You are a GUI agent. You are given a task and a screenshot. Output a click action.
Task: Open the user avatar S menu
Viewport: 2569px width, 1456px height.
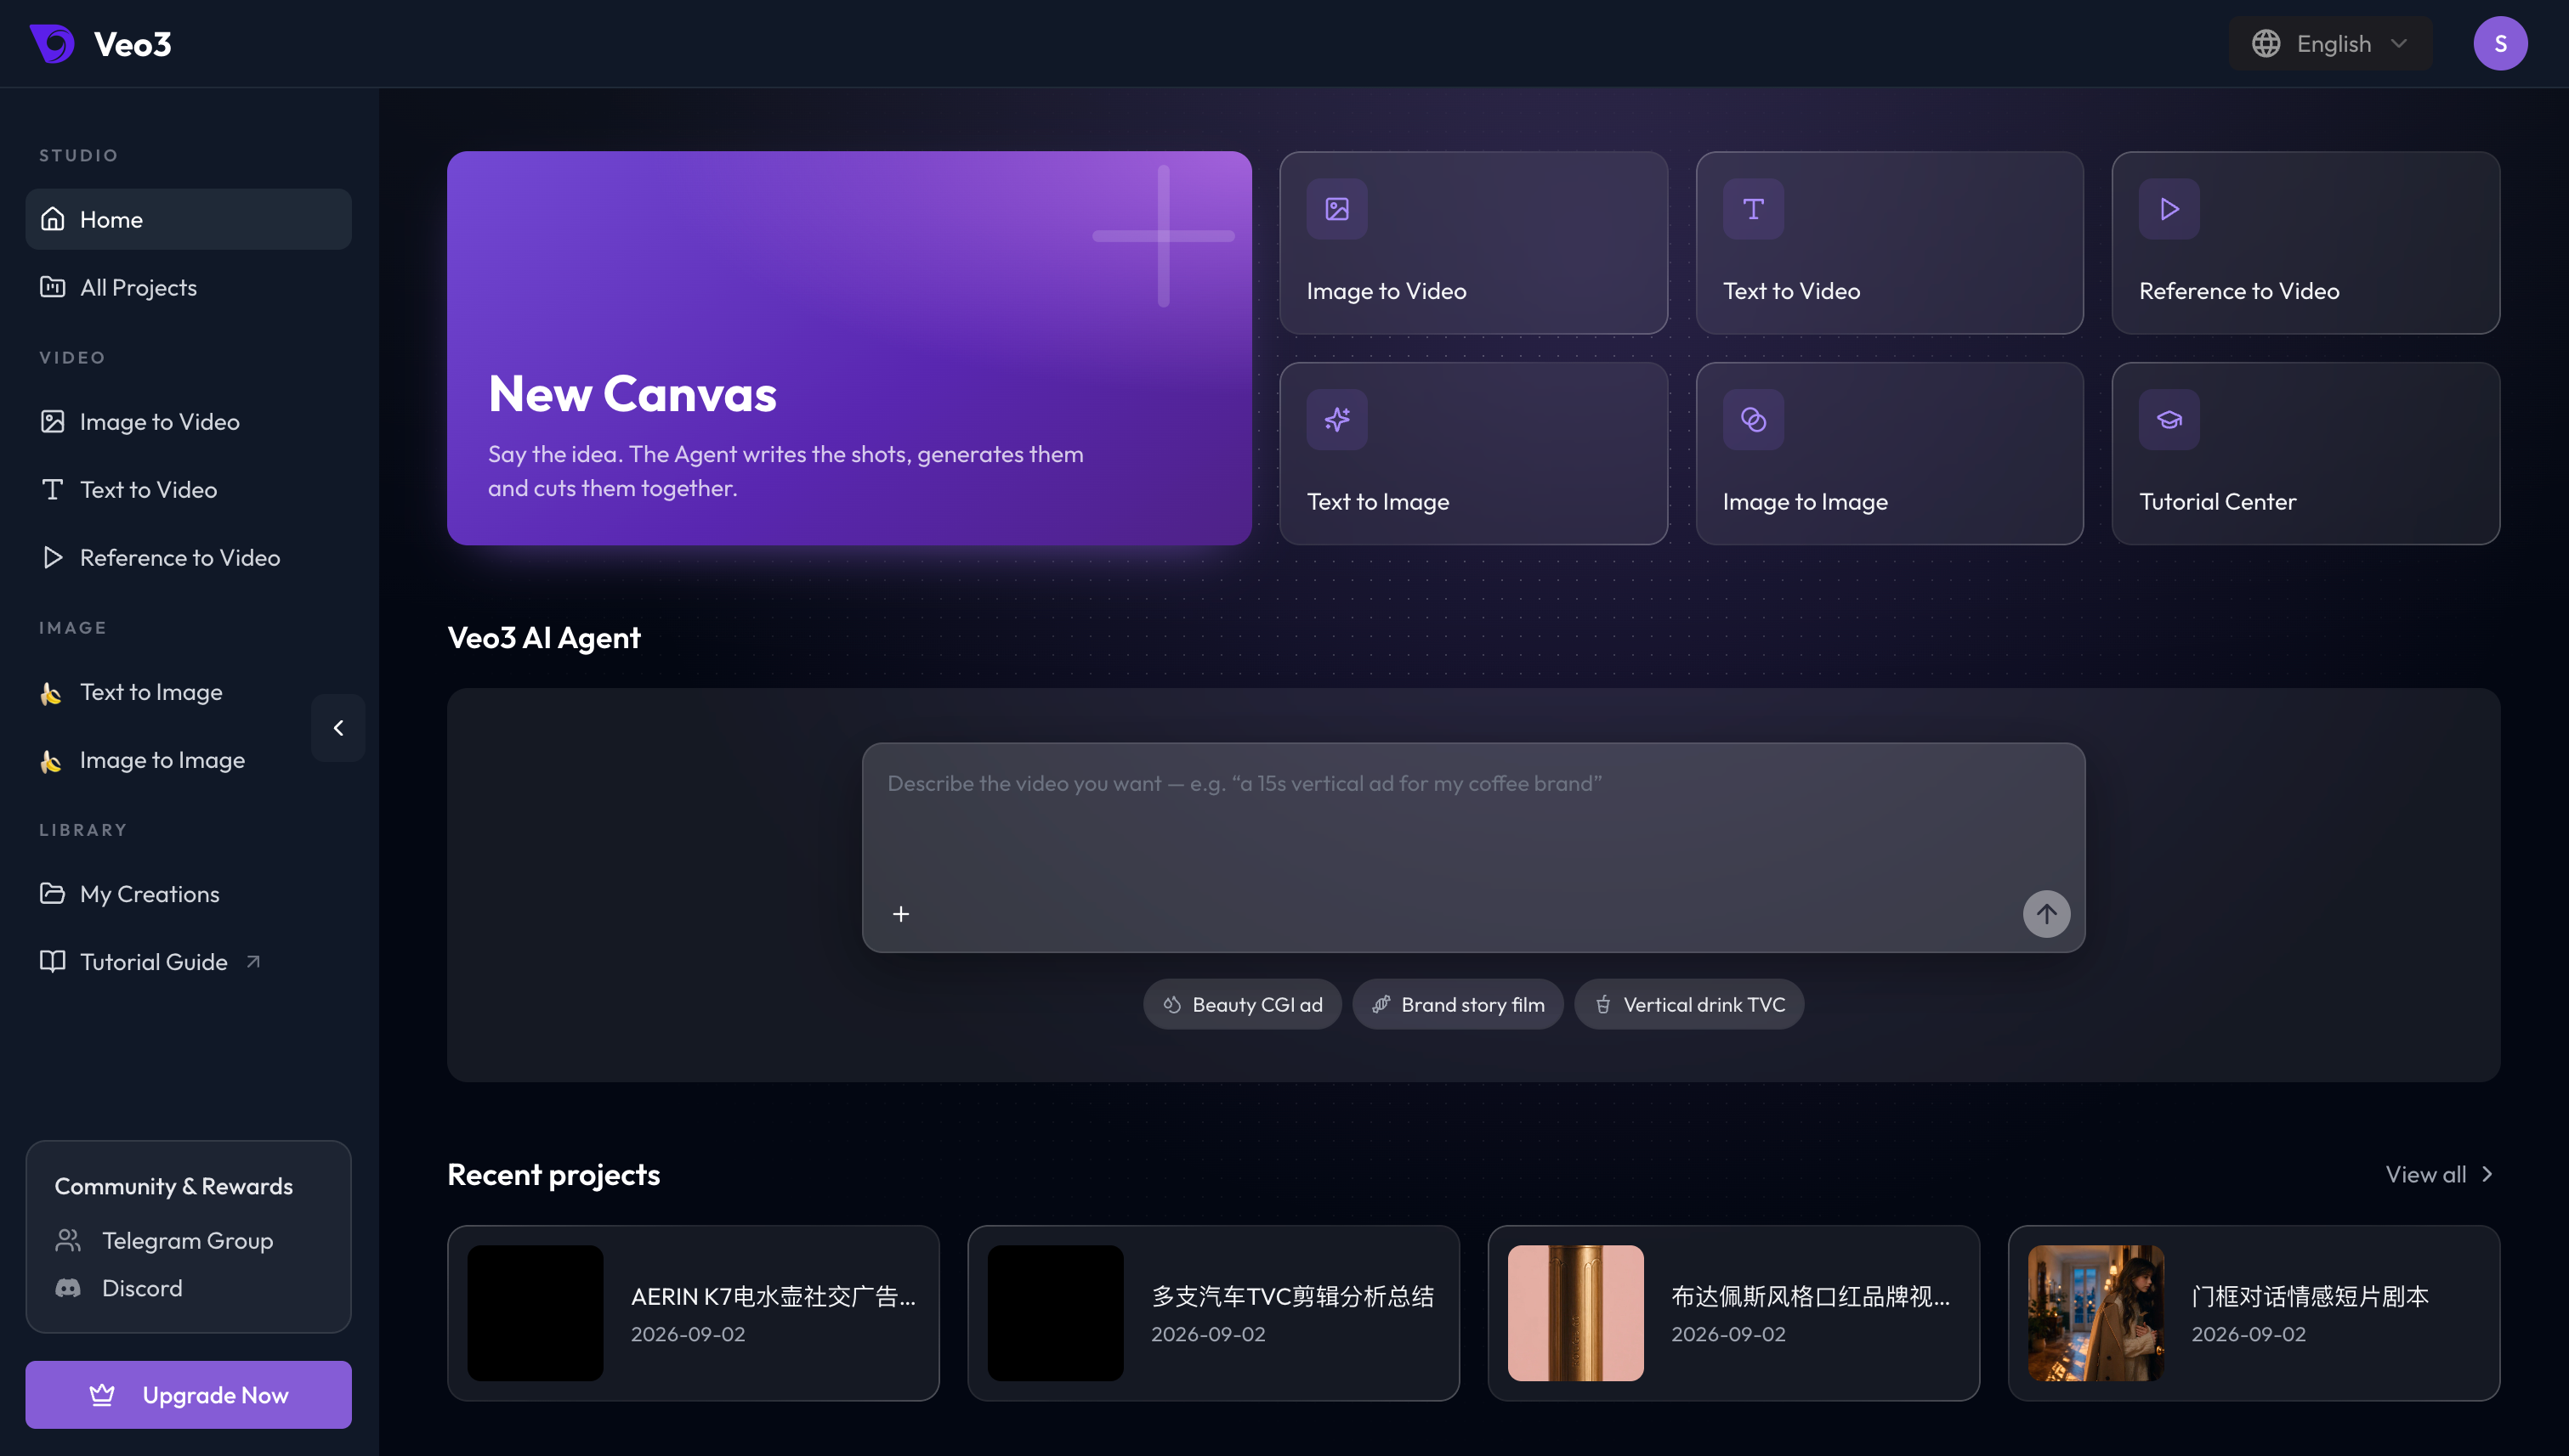pyautogui.click(x=2500, y=44)
